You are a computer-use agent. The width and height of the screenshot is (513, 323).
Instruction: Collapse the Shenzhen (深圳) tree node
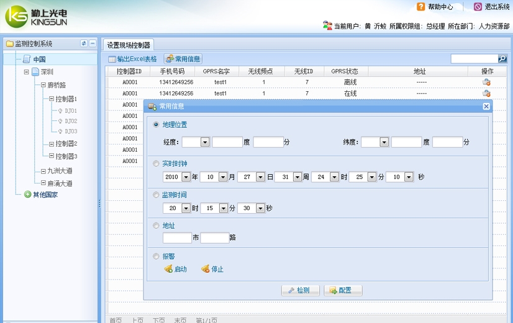click(27, 72)
